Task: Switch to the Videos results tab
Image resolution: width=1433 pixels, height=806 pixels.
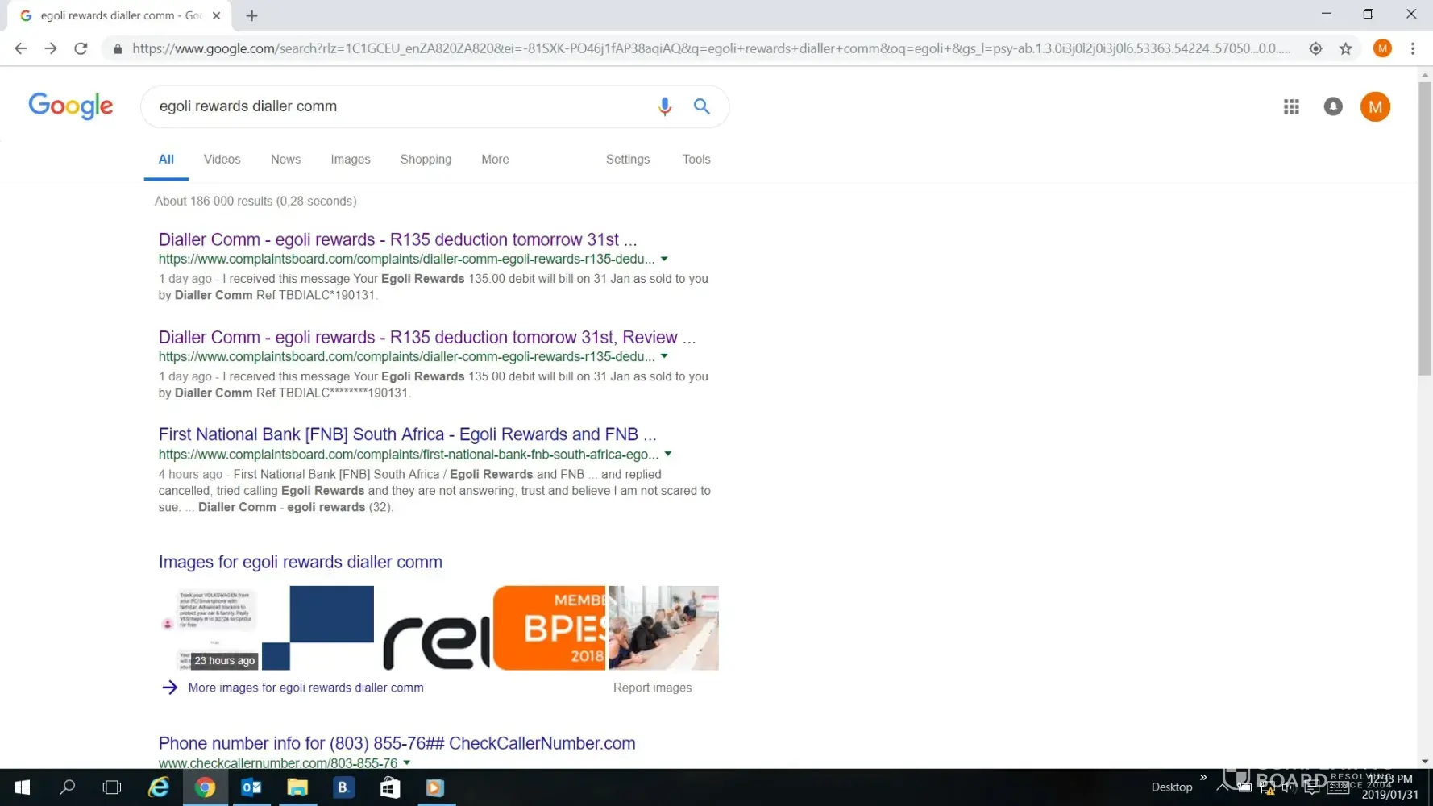Action: [x=222, y=160]
